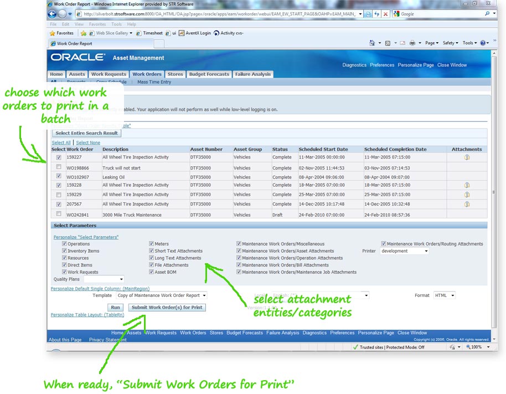Toggle the Meters checkbox
Screen dimensions: 506x394
coord(151,243)
